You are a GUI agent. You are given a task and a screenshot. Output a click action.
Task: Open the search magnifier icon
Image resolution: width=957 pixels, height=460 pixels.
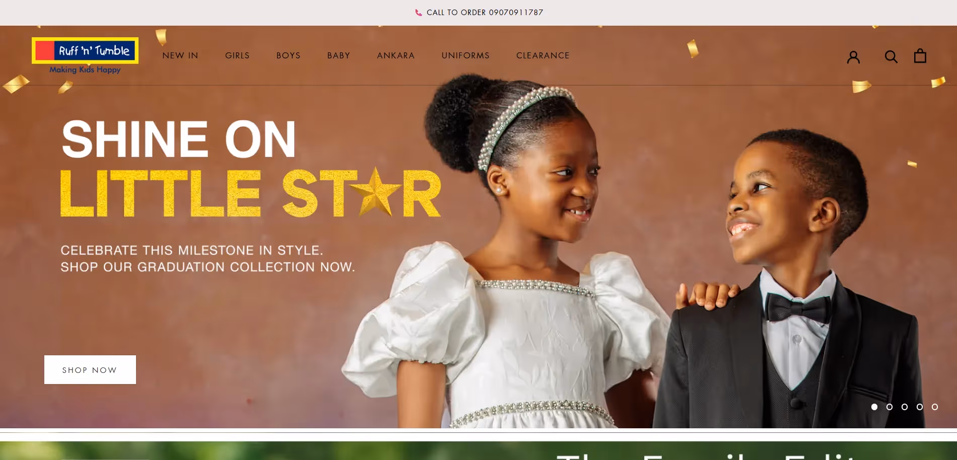coord(891,56)
